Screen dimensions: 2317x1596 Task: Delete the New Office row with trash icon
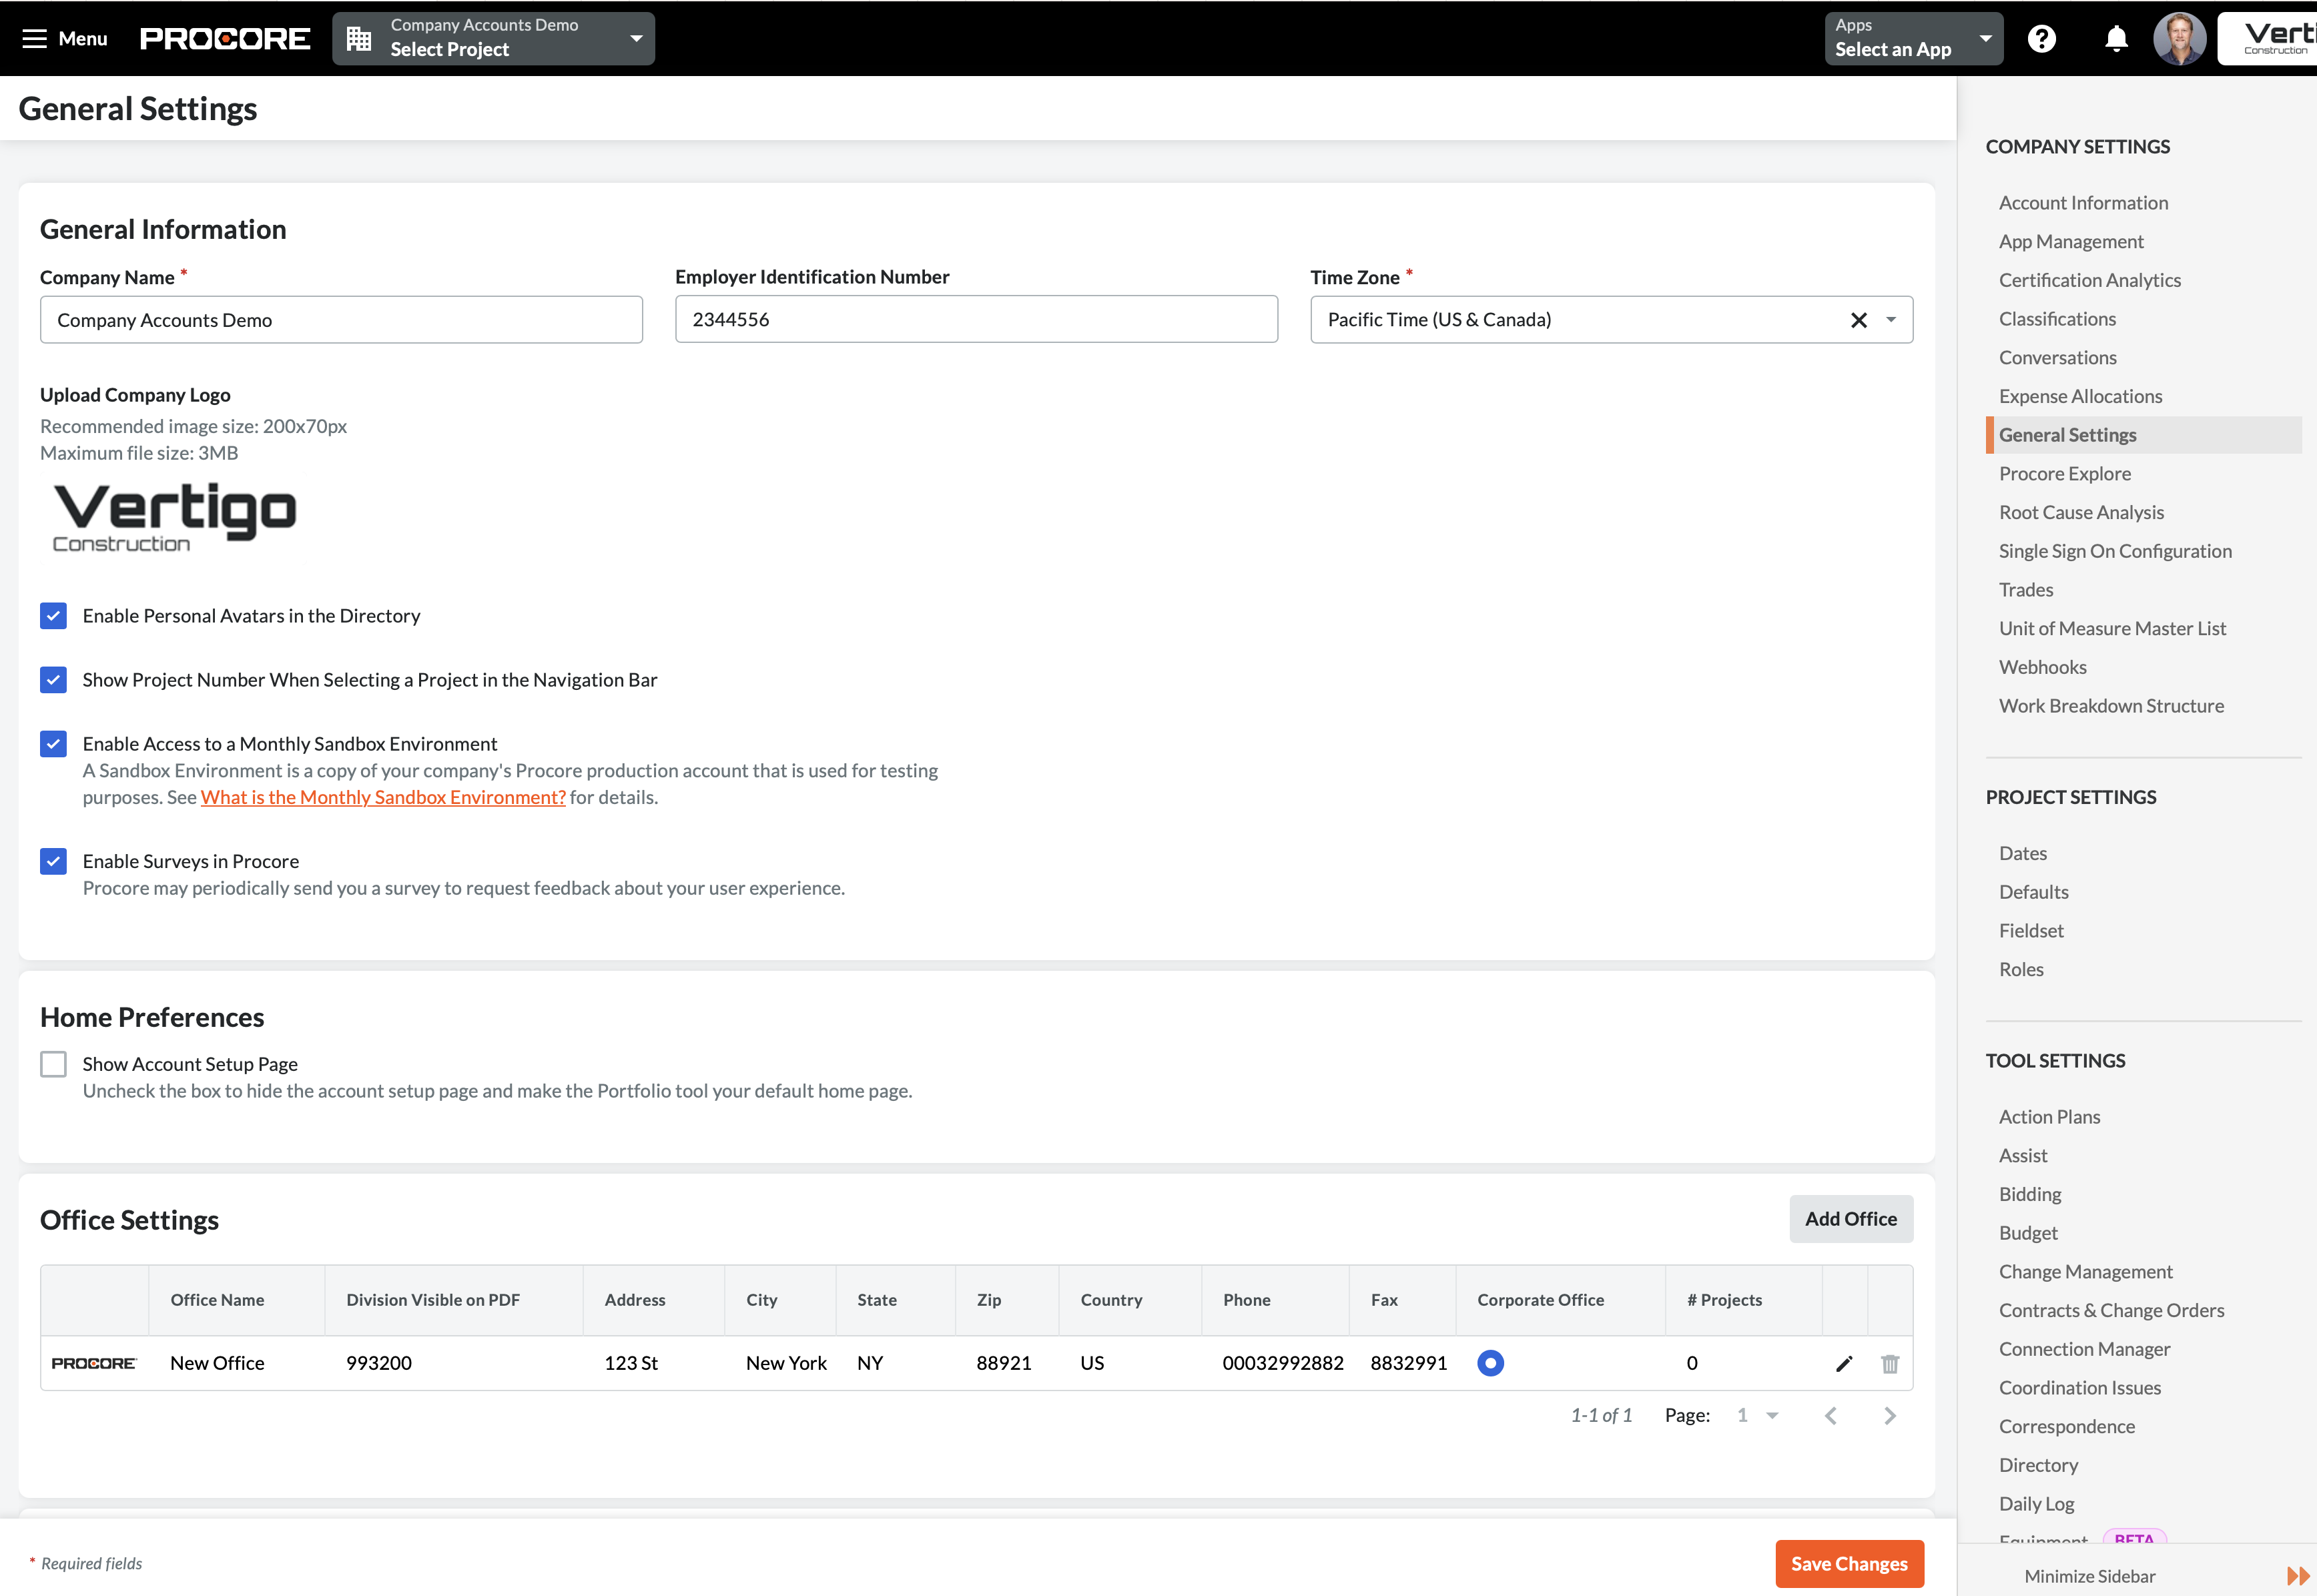(1890, 1363)
